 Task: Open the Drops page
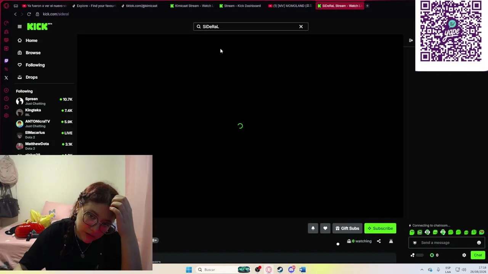27,77
